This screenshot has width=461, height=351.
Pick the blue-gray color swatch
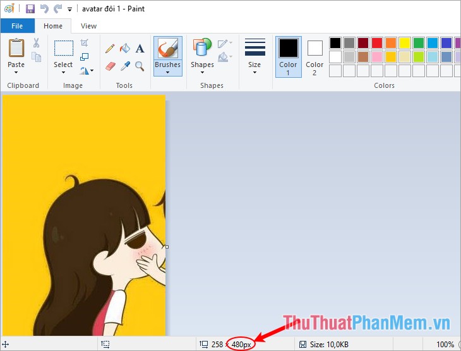coord(446,57)
